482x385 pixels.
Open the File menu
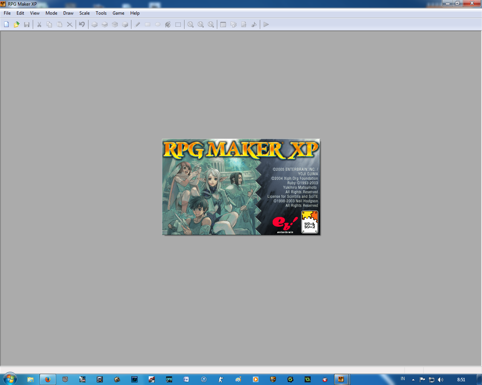(x=7, y=13)
